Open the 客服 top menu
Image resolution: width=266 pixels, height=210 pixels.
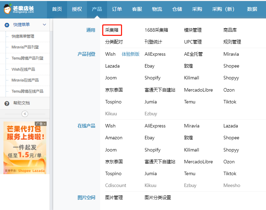click(x=137, y=9)
